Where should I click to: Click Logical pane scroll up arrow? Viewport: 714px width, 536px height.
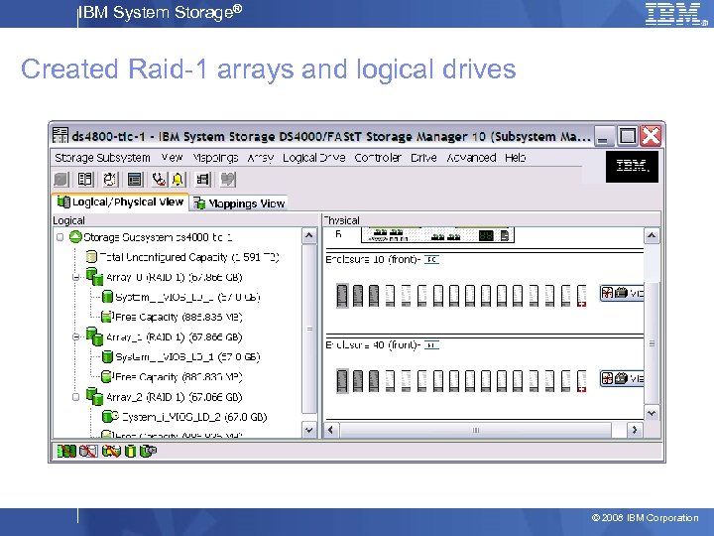(x=309, y=235)
